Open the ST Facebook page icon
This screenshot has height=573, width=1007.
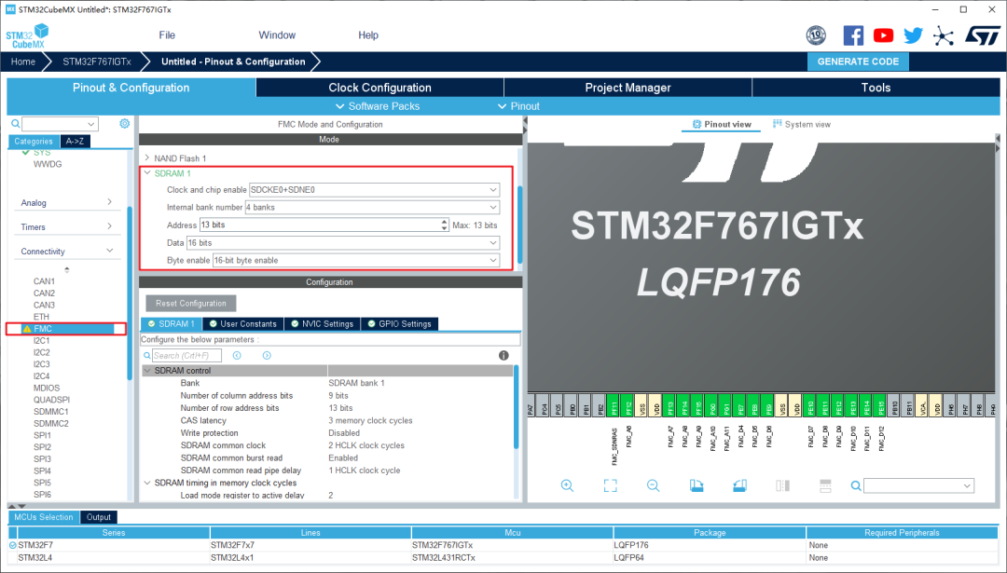[x=853, y=35]
